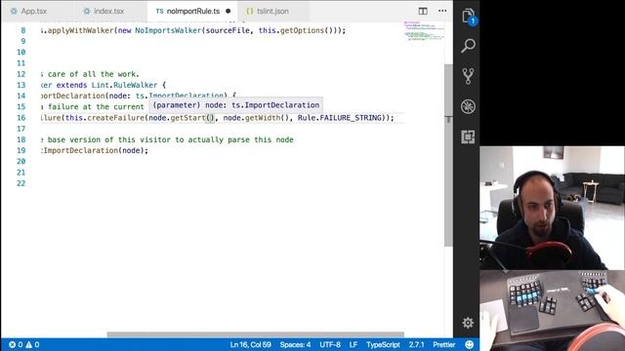Viewport: 625px width, 351px height.
Task: Change the end of line sequence LF
Action: pos(354,344)
